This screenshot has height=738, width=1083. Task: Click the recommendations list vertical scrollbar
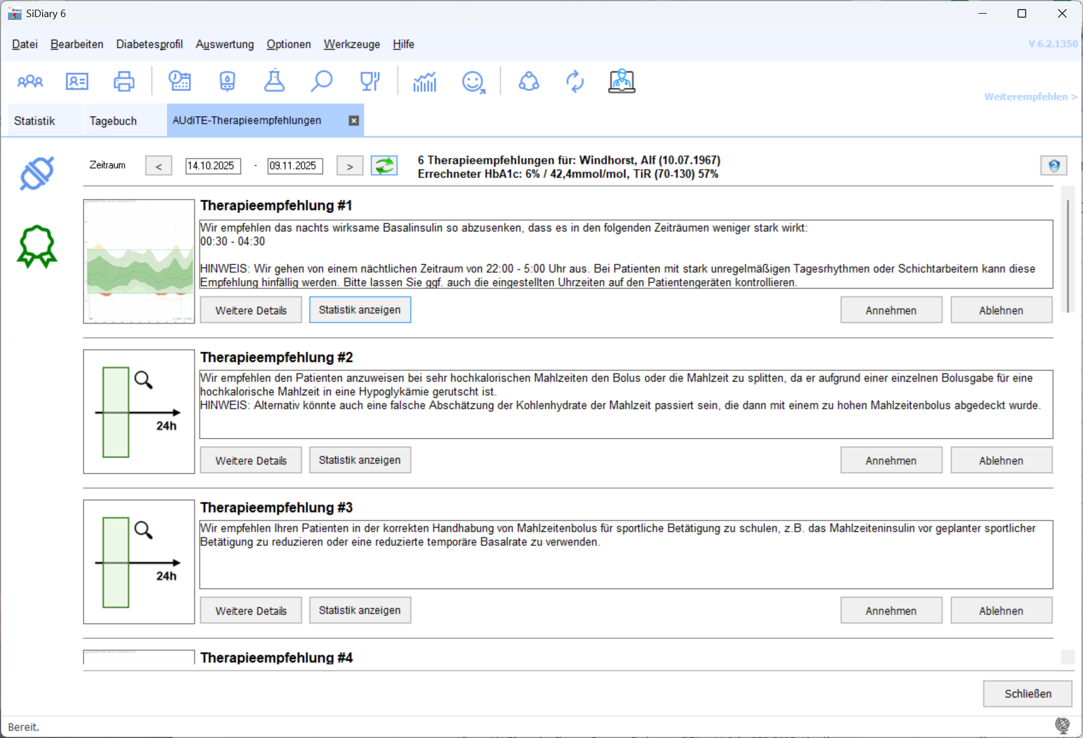point(1067,256)
